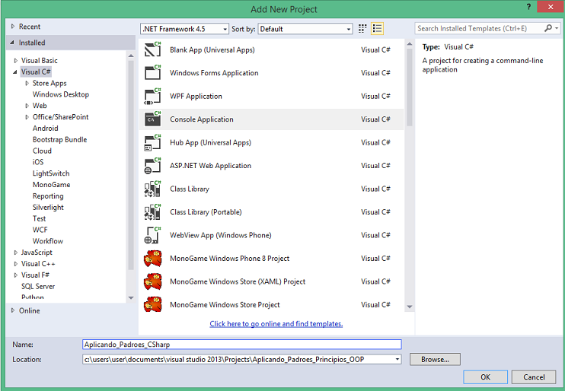This screenshot has height=391, width=565.
Task: Open the dialog help question mark
Action: pyautogui.click(x=528, y=7)
